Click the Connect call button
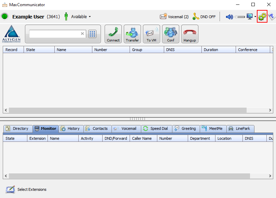Screen dimensions: 276x198 113,34
